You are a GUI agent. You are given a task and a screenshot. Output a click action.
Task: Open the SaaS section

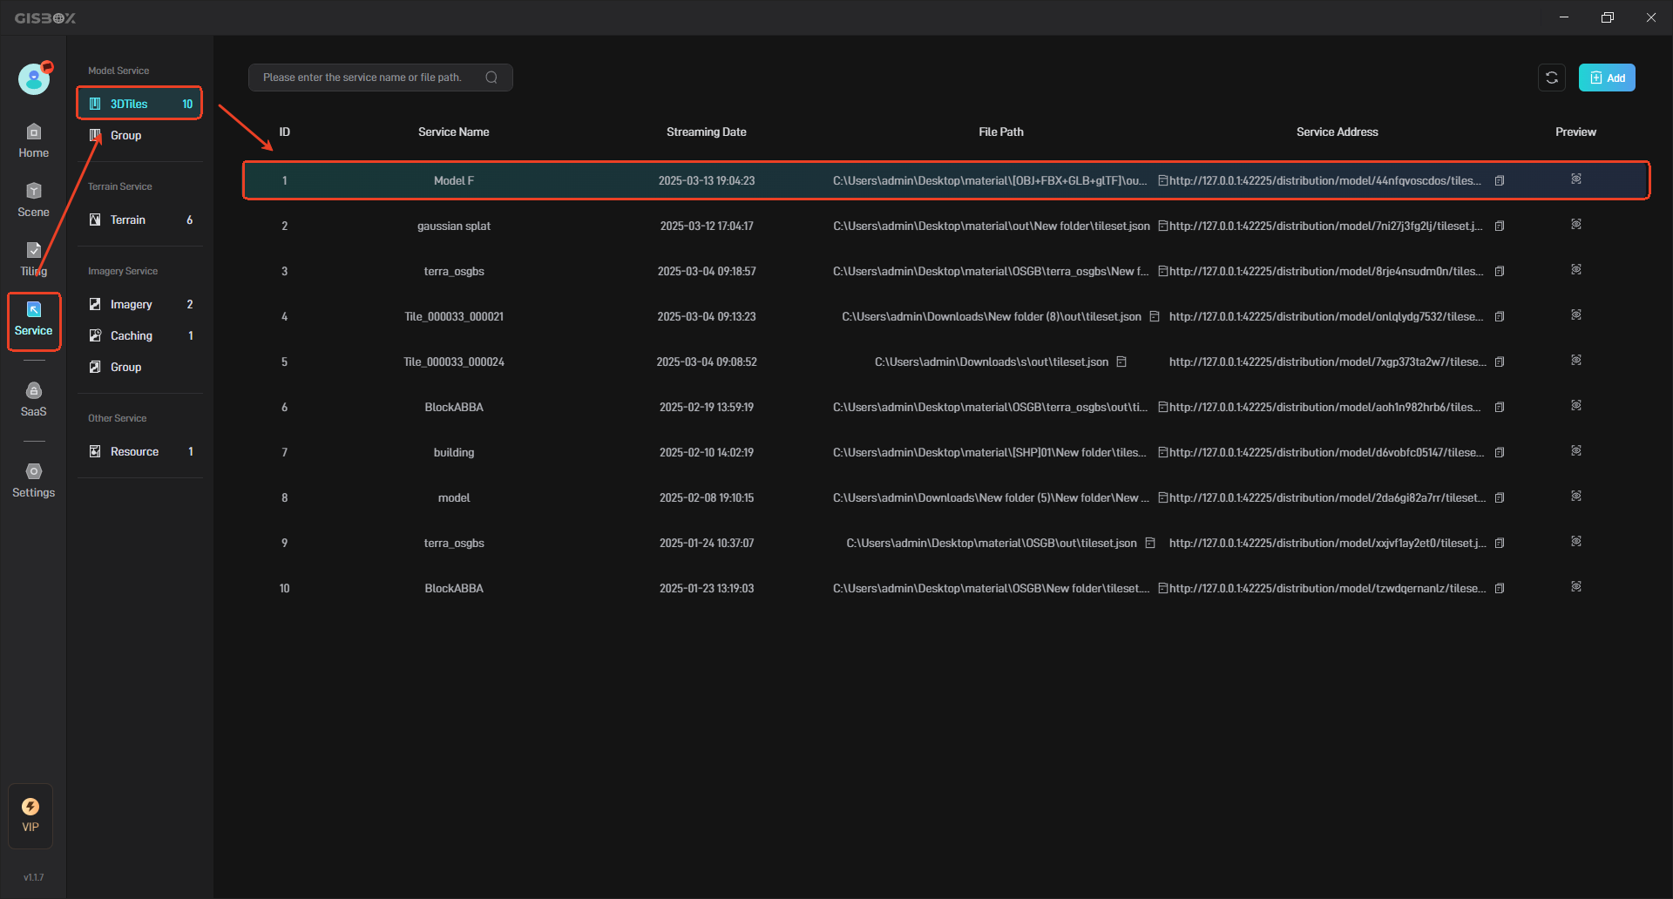[x=34, y=400]
